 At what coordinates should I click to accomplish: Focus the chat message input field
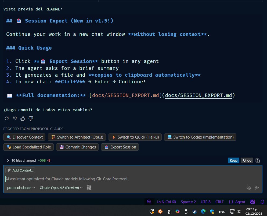click(133, 179)
